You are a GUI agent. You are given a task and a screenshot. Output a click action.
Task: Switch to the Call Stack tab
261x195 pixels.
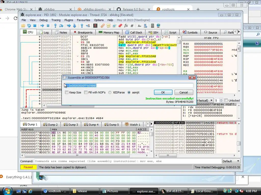[134, 32]
